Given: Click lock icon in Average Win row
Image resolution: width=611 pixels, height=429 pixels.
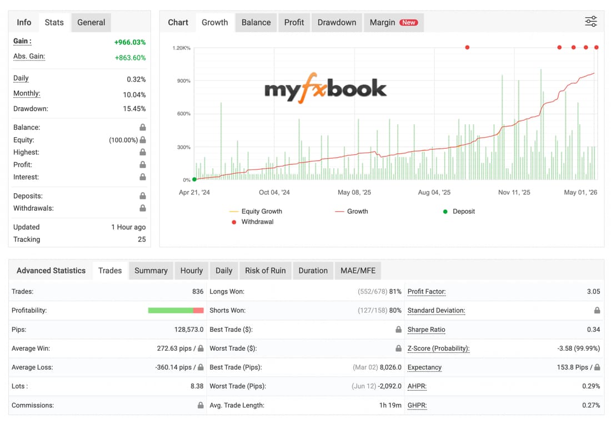Looking at the screenshot, I should (x=201, y=349).
